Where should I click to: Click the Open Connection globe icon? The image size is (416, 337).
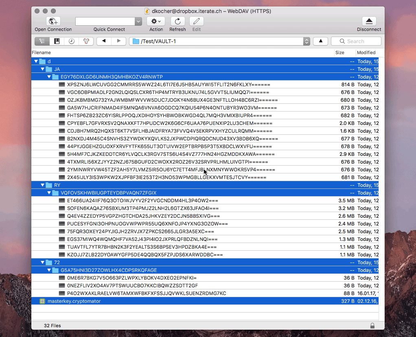pos(53,22)
